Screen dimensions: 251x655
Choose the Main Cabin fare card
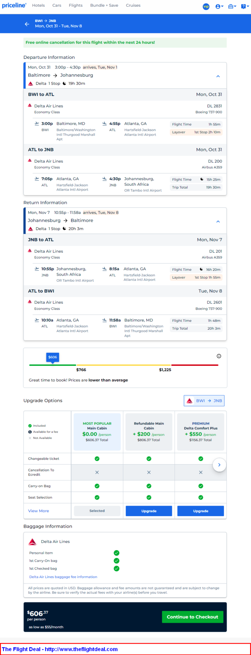pos(97,432)
